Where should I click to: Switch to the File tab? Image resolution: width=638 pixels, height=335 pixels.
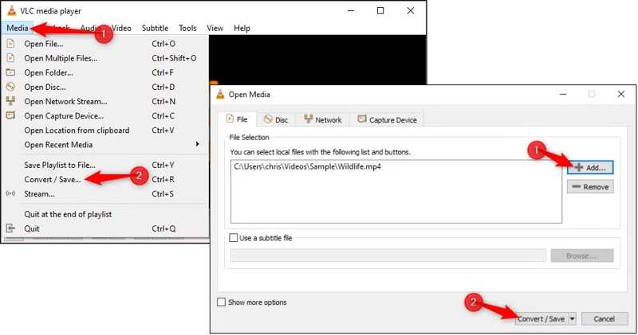point(237,119)
